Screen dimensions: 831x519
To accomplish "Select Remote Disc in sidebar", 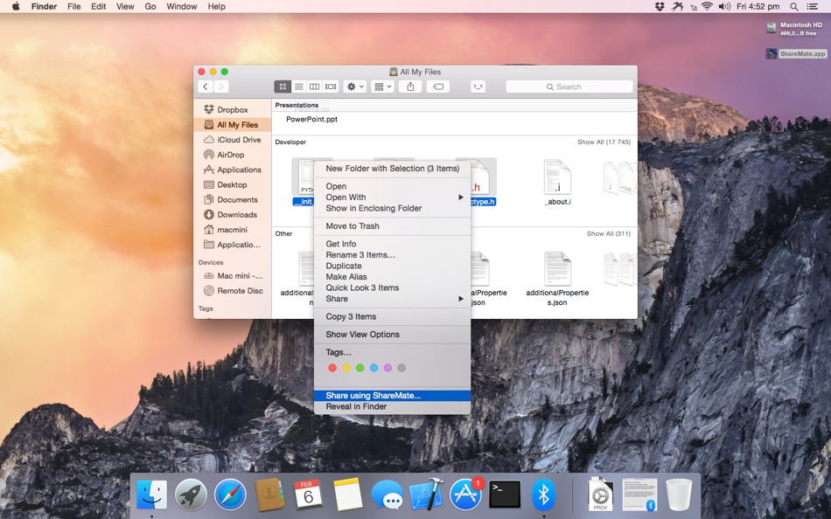I will pyautogui.click(x=233, y=291).
